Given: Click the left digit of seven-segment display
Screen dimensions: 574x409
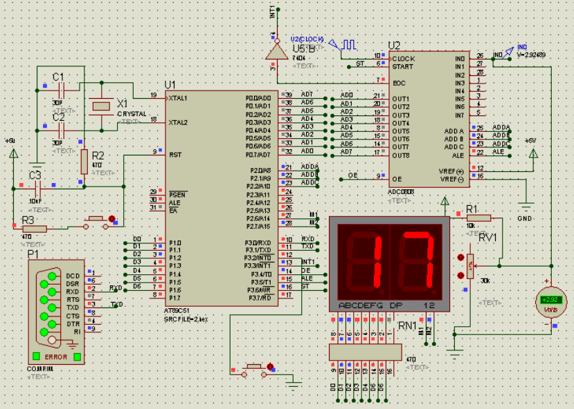Looking at the screenshot, I should click(x=364, y=263).
